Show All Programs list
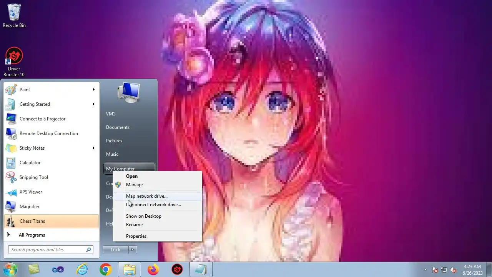The image size is (492, 277). click(51, 235)
